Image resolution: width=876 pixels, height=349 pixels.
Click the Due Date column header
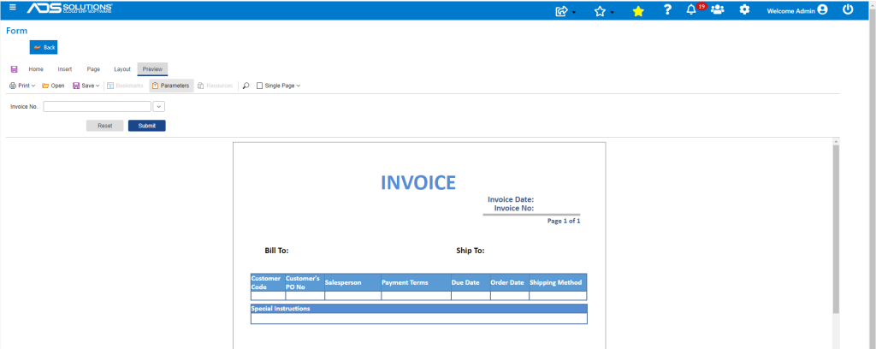pos(471,282)
